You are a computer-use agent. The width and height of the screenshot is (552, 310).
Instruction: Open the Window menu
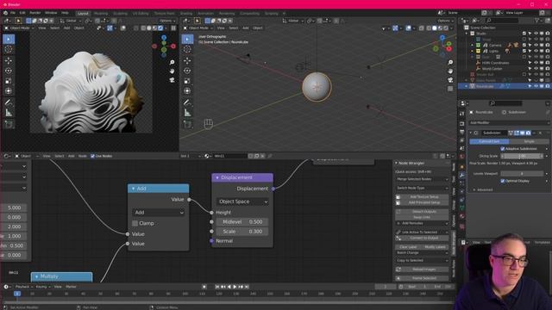[51, 13]
